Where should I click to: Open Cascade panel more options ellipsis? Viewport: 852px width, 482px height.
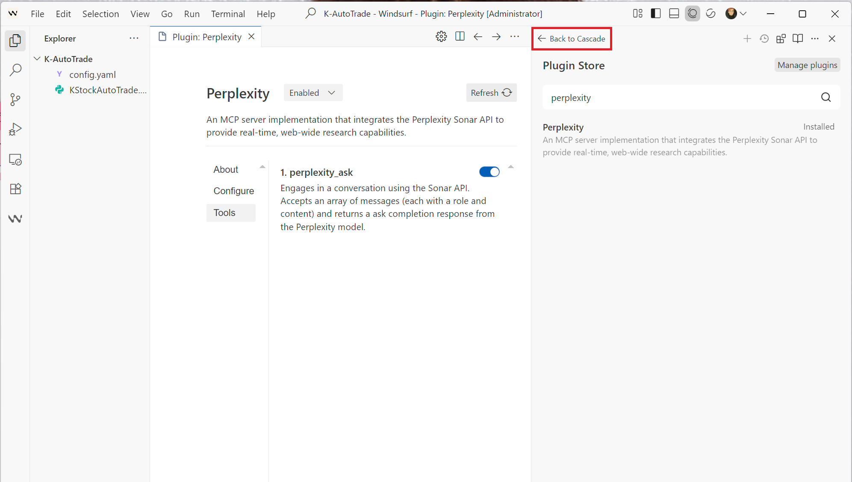pos(815,38)
